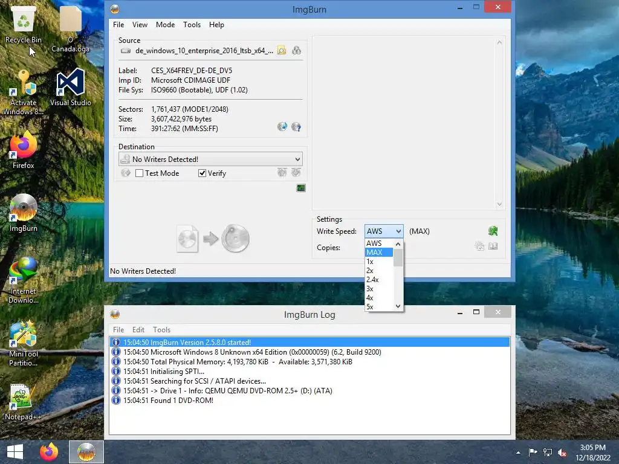Click the Windows Start button
The width and height of the screenshot is (619, 464).
click(x=15, y=452)
